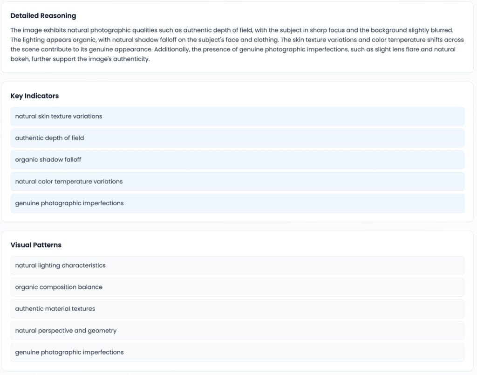
Task: Select the natural color temperature variations indicator
Action: [x=237, y=181]
